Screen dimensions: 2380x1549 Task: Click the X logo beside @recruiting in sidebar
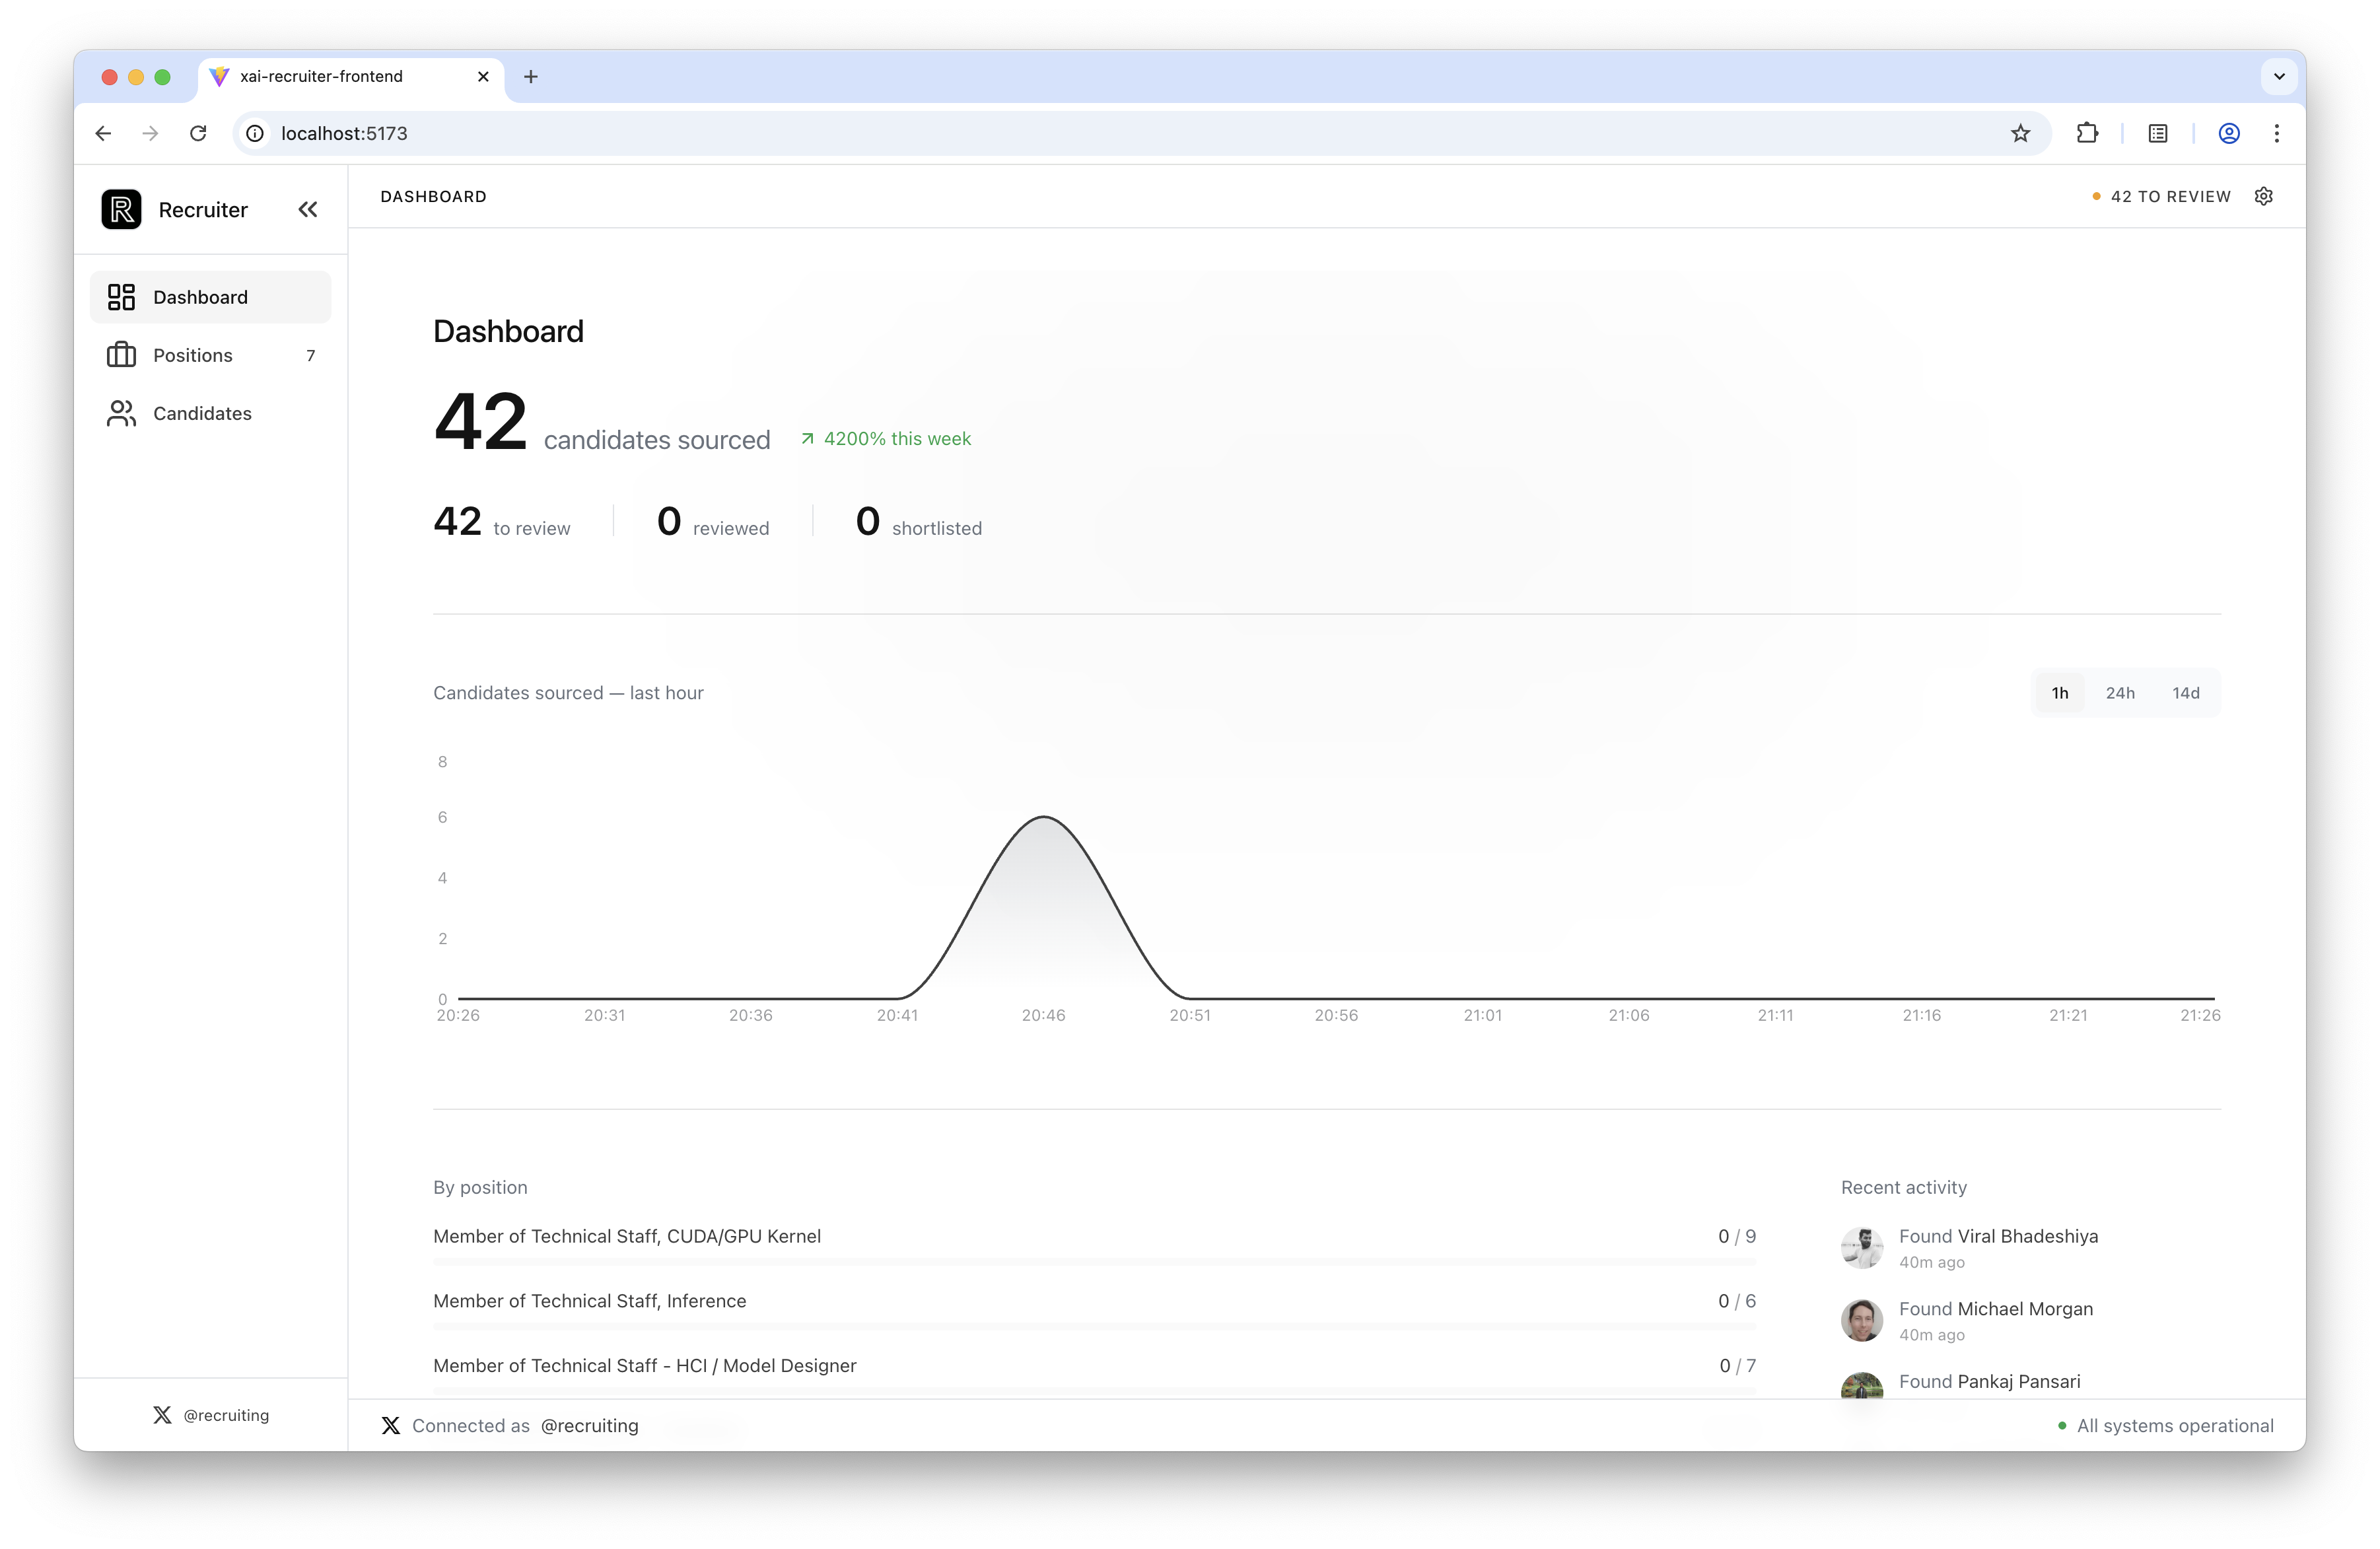pyautogui.click(x=162, y=1415)
